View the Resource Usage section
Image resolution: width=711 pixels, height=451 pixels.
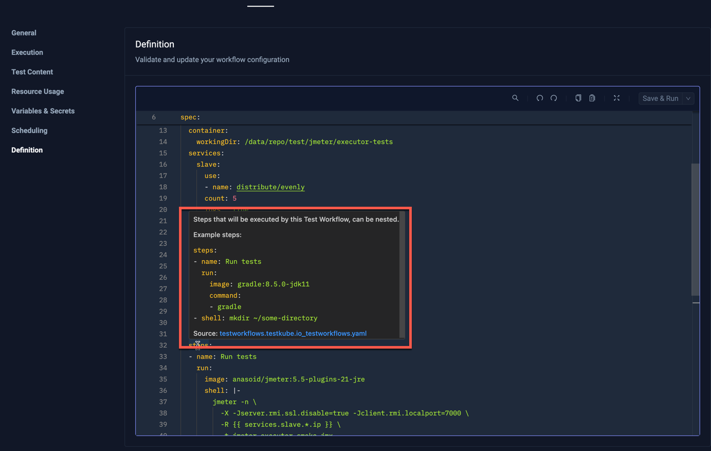[37, 91]
